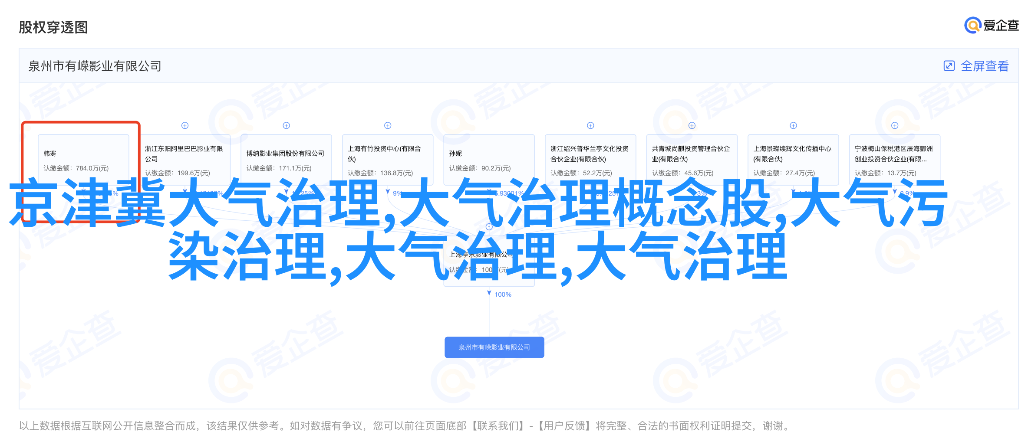Open 宁波梅山保税港区辰海鄞洲 card
The image size is (1028, 445).
pos(895,160)
